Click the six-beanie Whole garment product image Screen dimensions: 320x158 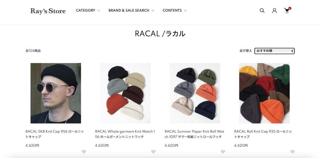(x=125, y=93)
